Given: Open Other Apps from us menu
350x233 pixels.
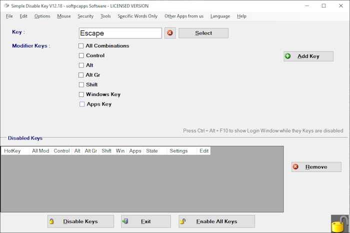Looking at the screenshot, I should [184, 16].
